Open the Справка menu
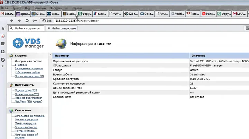Screen dimensions: 249x139 click(77, 8)
